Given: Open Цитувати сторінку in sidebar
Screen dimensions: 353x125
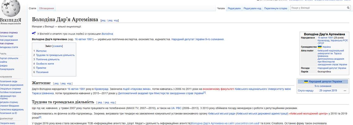Looking at the screenshot, I should point(9,102).
